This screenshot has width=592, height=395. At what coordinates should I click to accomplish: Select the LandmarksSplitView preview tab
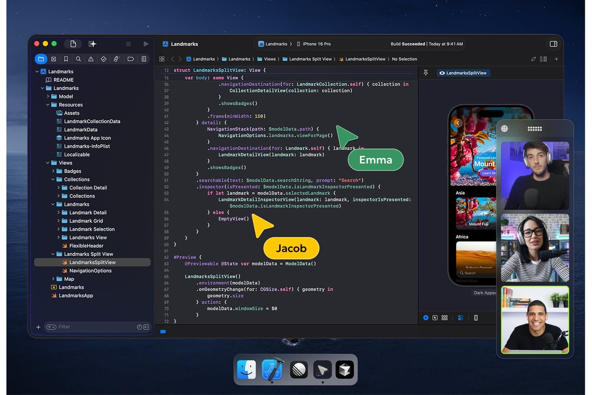(x=463, y=73)
